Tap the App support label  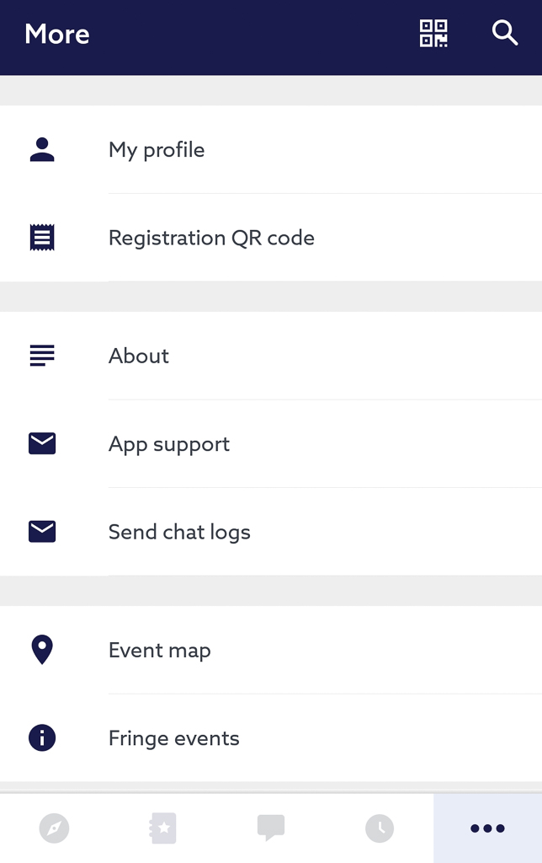[x=169, y=444]
